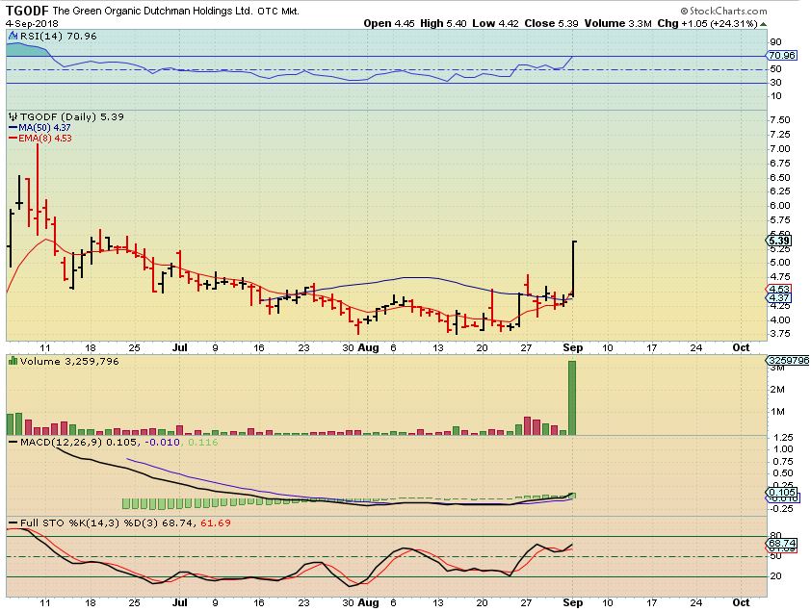Click the volume histogram icon beside Volume 3,259,796
Image resolution: width=811 pixels, height=612 pixels.
[x=13, y=361]
